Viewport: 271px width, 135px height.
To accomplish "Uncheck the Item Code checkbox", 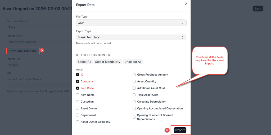I will 78,88.
